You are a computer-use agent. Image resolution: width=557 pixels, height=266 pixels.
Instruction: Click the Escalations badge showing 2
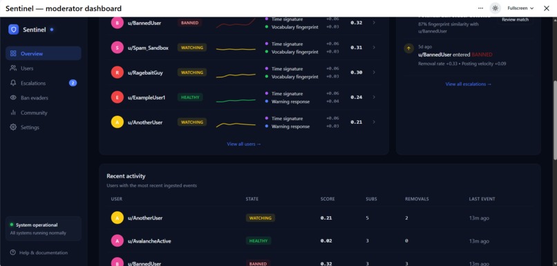(x=73, y=83)
